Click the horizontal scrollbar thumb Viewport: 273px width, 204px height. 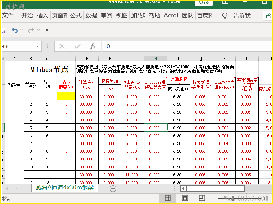click(216, 188)
